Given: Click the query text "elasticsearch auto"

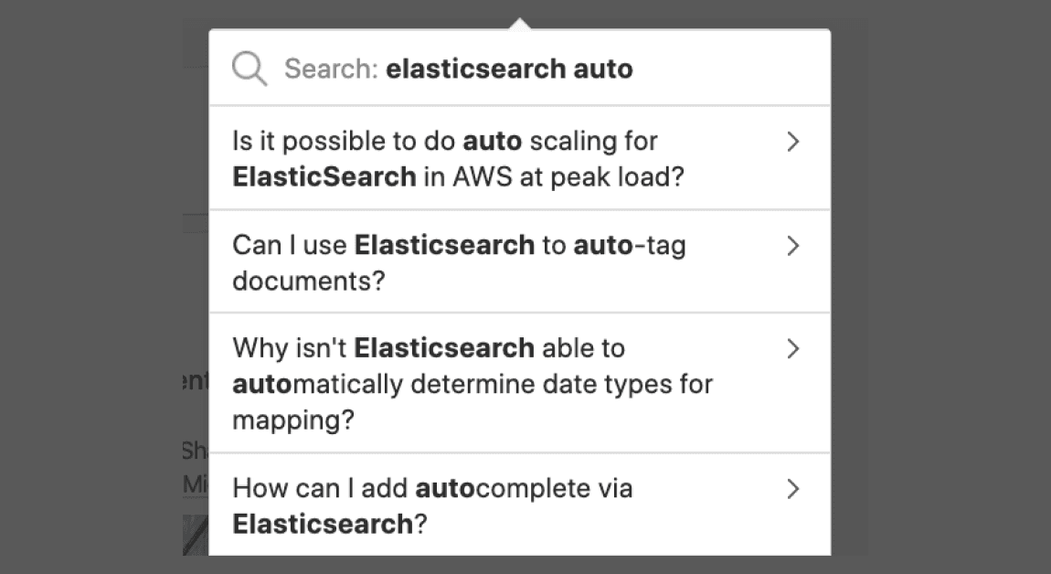Looking at the screenshot, I should coord(510,69).
